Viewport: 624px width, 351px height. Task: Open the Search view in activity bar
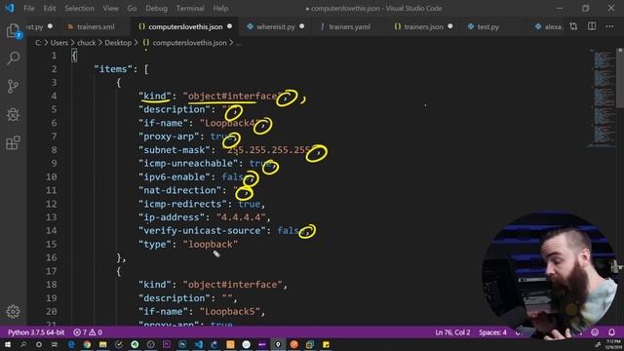tap(13, 58)
